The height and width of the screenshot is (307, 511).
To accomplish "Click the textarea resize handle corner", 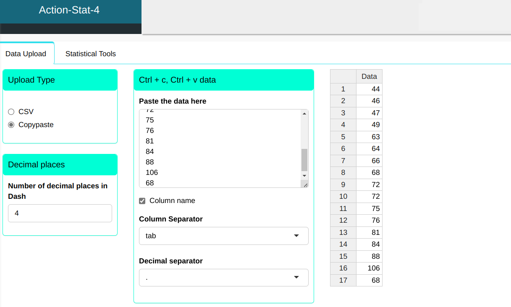I will pos(305,185).
